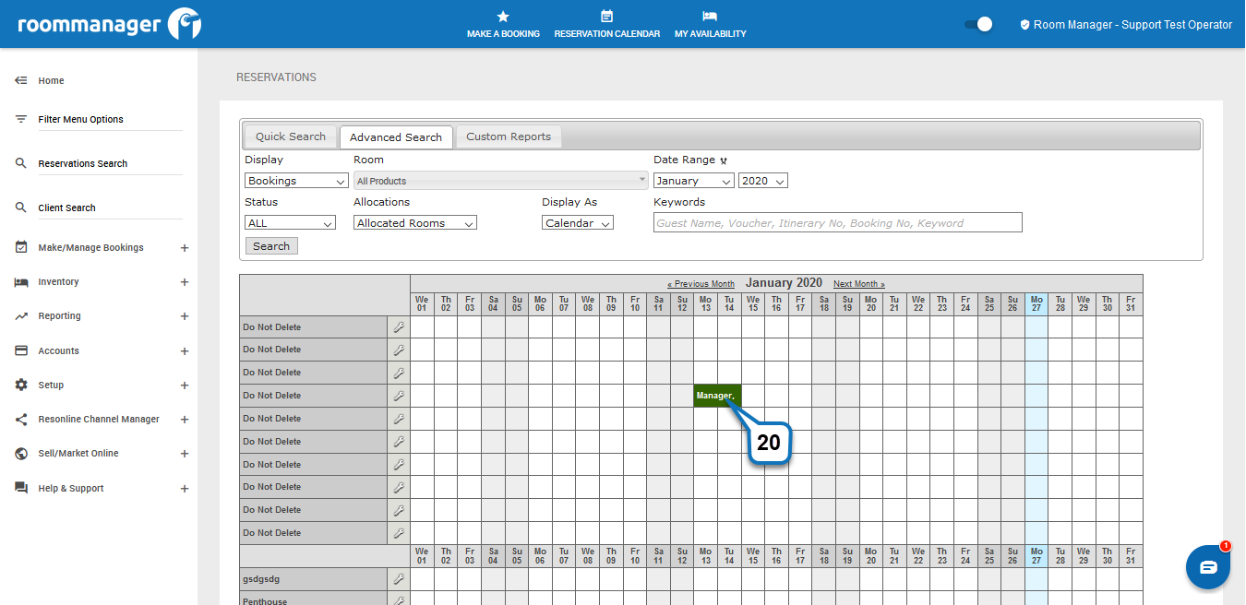Expand Inventory menu plus sign
This screenshot has width=1246, height=605.
pyautogui.click(x=185, y=282)
